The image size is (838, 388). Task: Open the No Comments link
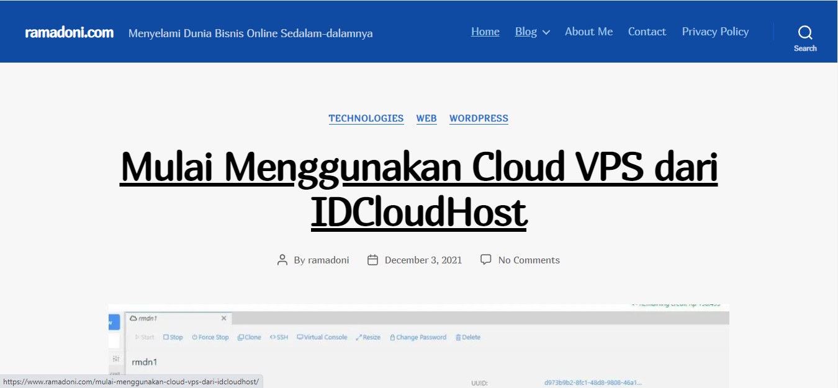(529, 260)
